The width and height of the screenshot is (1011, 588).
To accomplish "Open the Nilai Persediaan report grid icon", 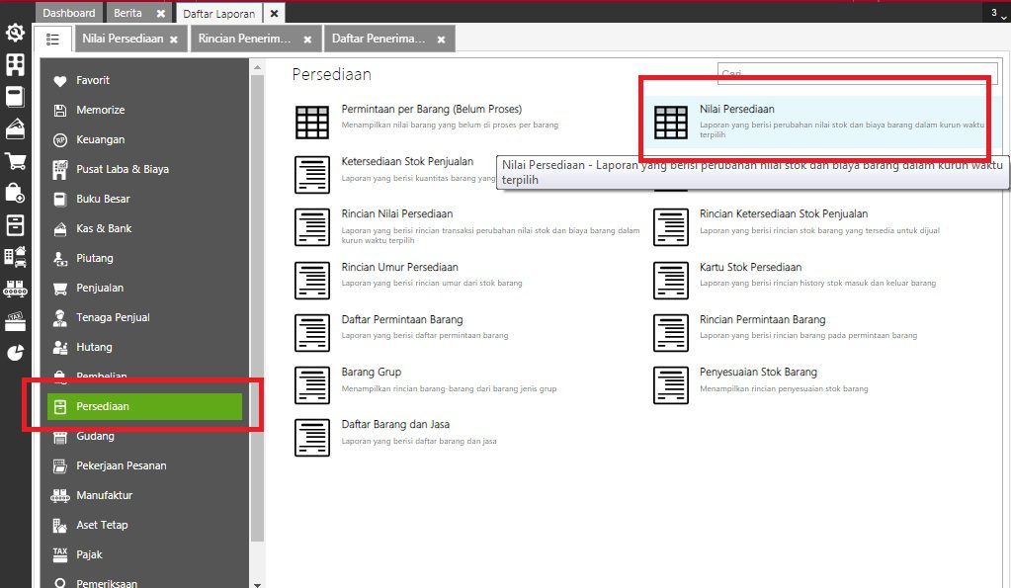I will point(671,122).
